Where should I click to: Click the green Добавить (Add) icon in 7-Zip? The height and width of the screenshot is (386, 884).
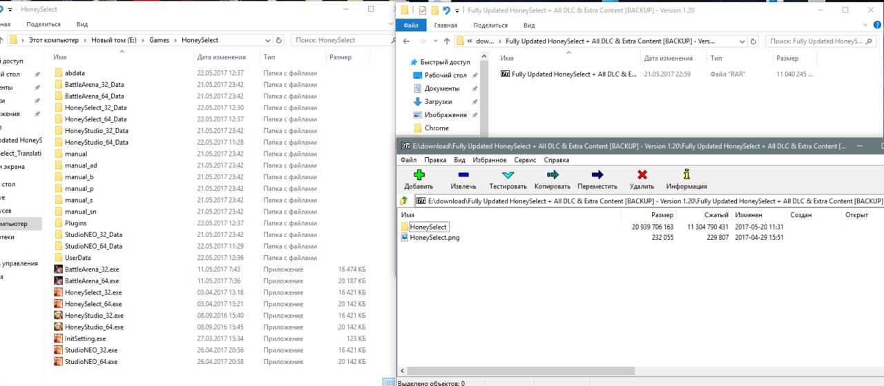[419, 175]
